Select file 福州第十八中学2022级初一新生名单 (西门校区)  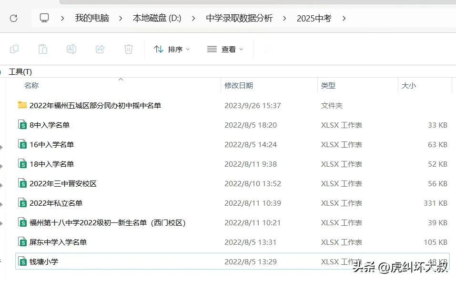point(108,222)
